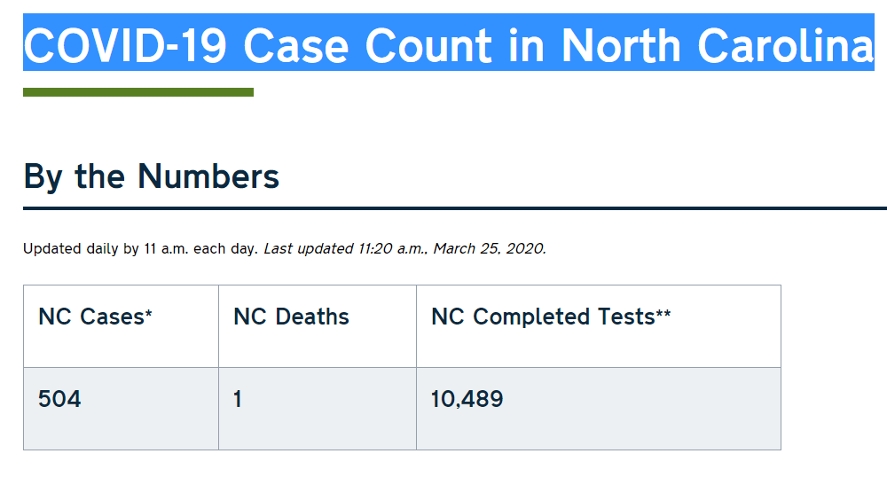Select the "NC Deaths" table header
Image resolution: width=887 pixels, height=477 pixels.
[291, 317]
